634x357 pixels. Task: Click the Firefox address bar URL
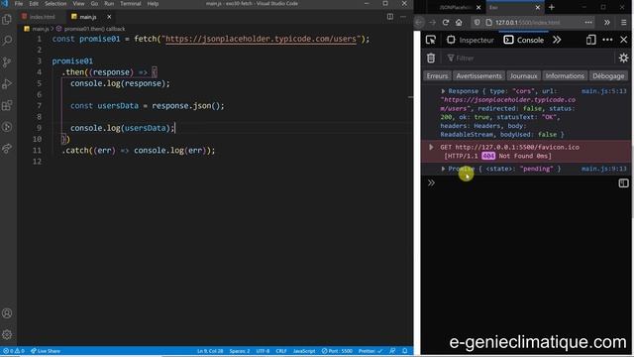coord(528,22)
